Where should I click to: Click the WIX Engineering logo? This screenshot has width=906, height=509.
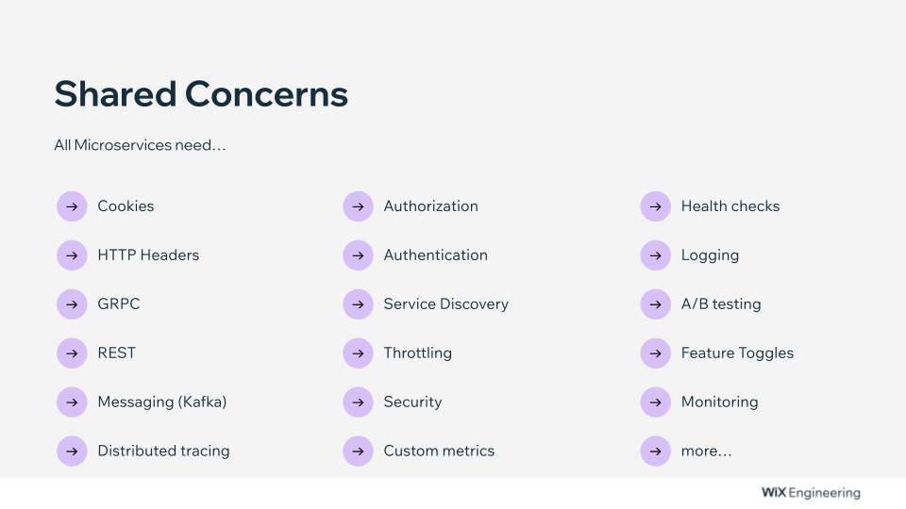pyautogui.click(x=811, y=493)
